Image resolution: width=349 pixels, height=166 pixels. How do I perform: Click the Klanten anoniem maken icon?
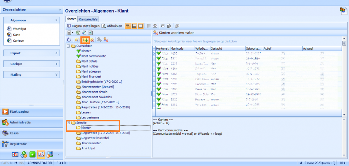(155, 33)
